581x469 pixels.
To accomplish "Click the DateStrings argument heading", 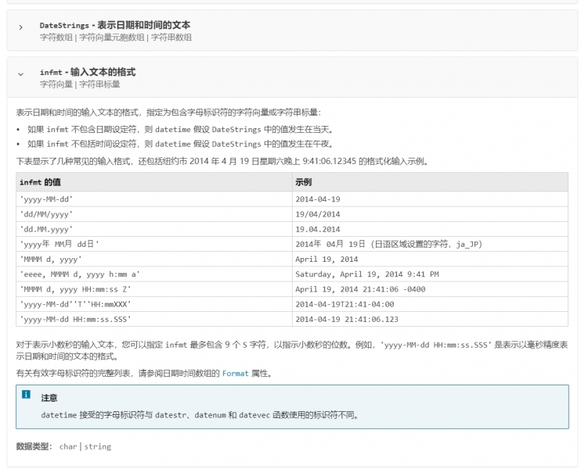I will pyautogui.click(x=114, y=25).
